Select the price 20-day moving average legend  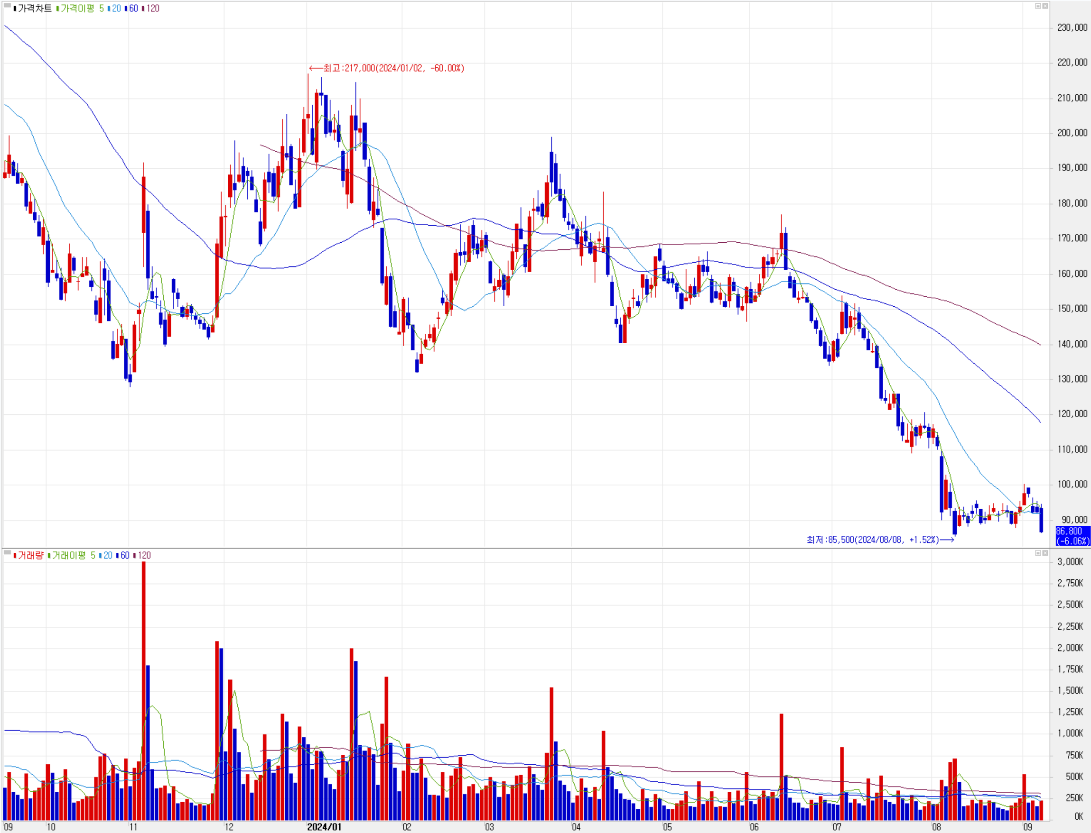(x=116, y=9)
